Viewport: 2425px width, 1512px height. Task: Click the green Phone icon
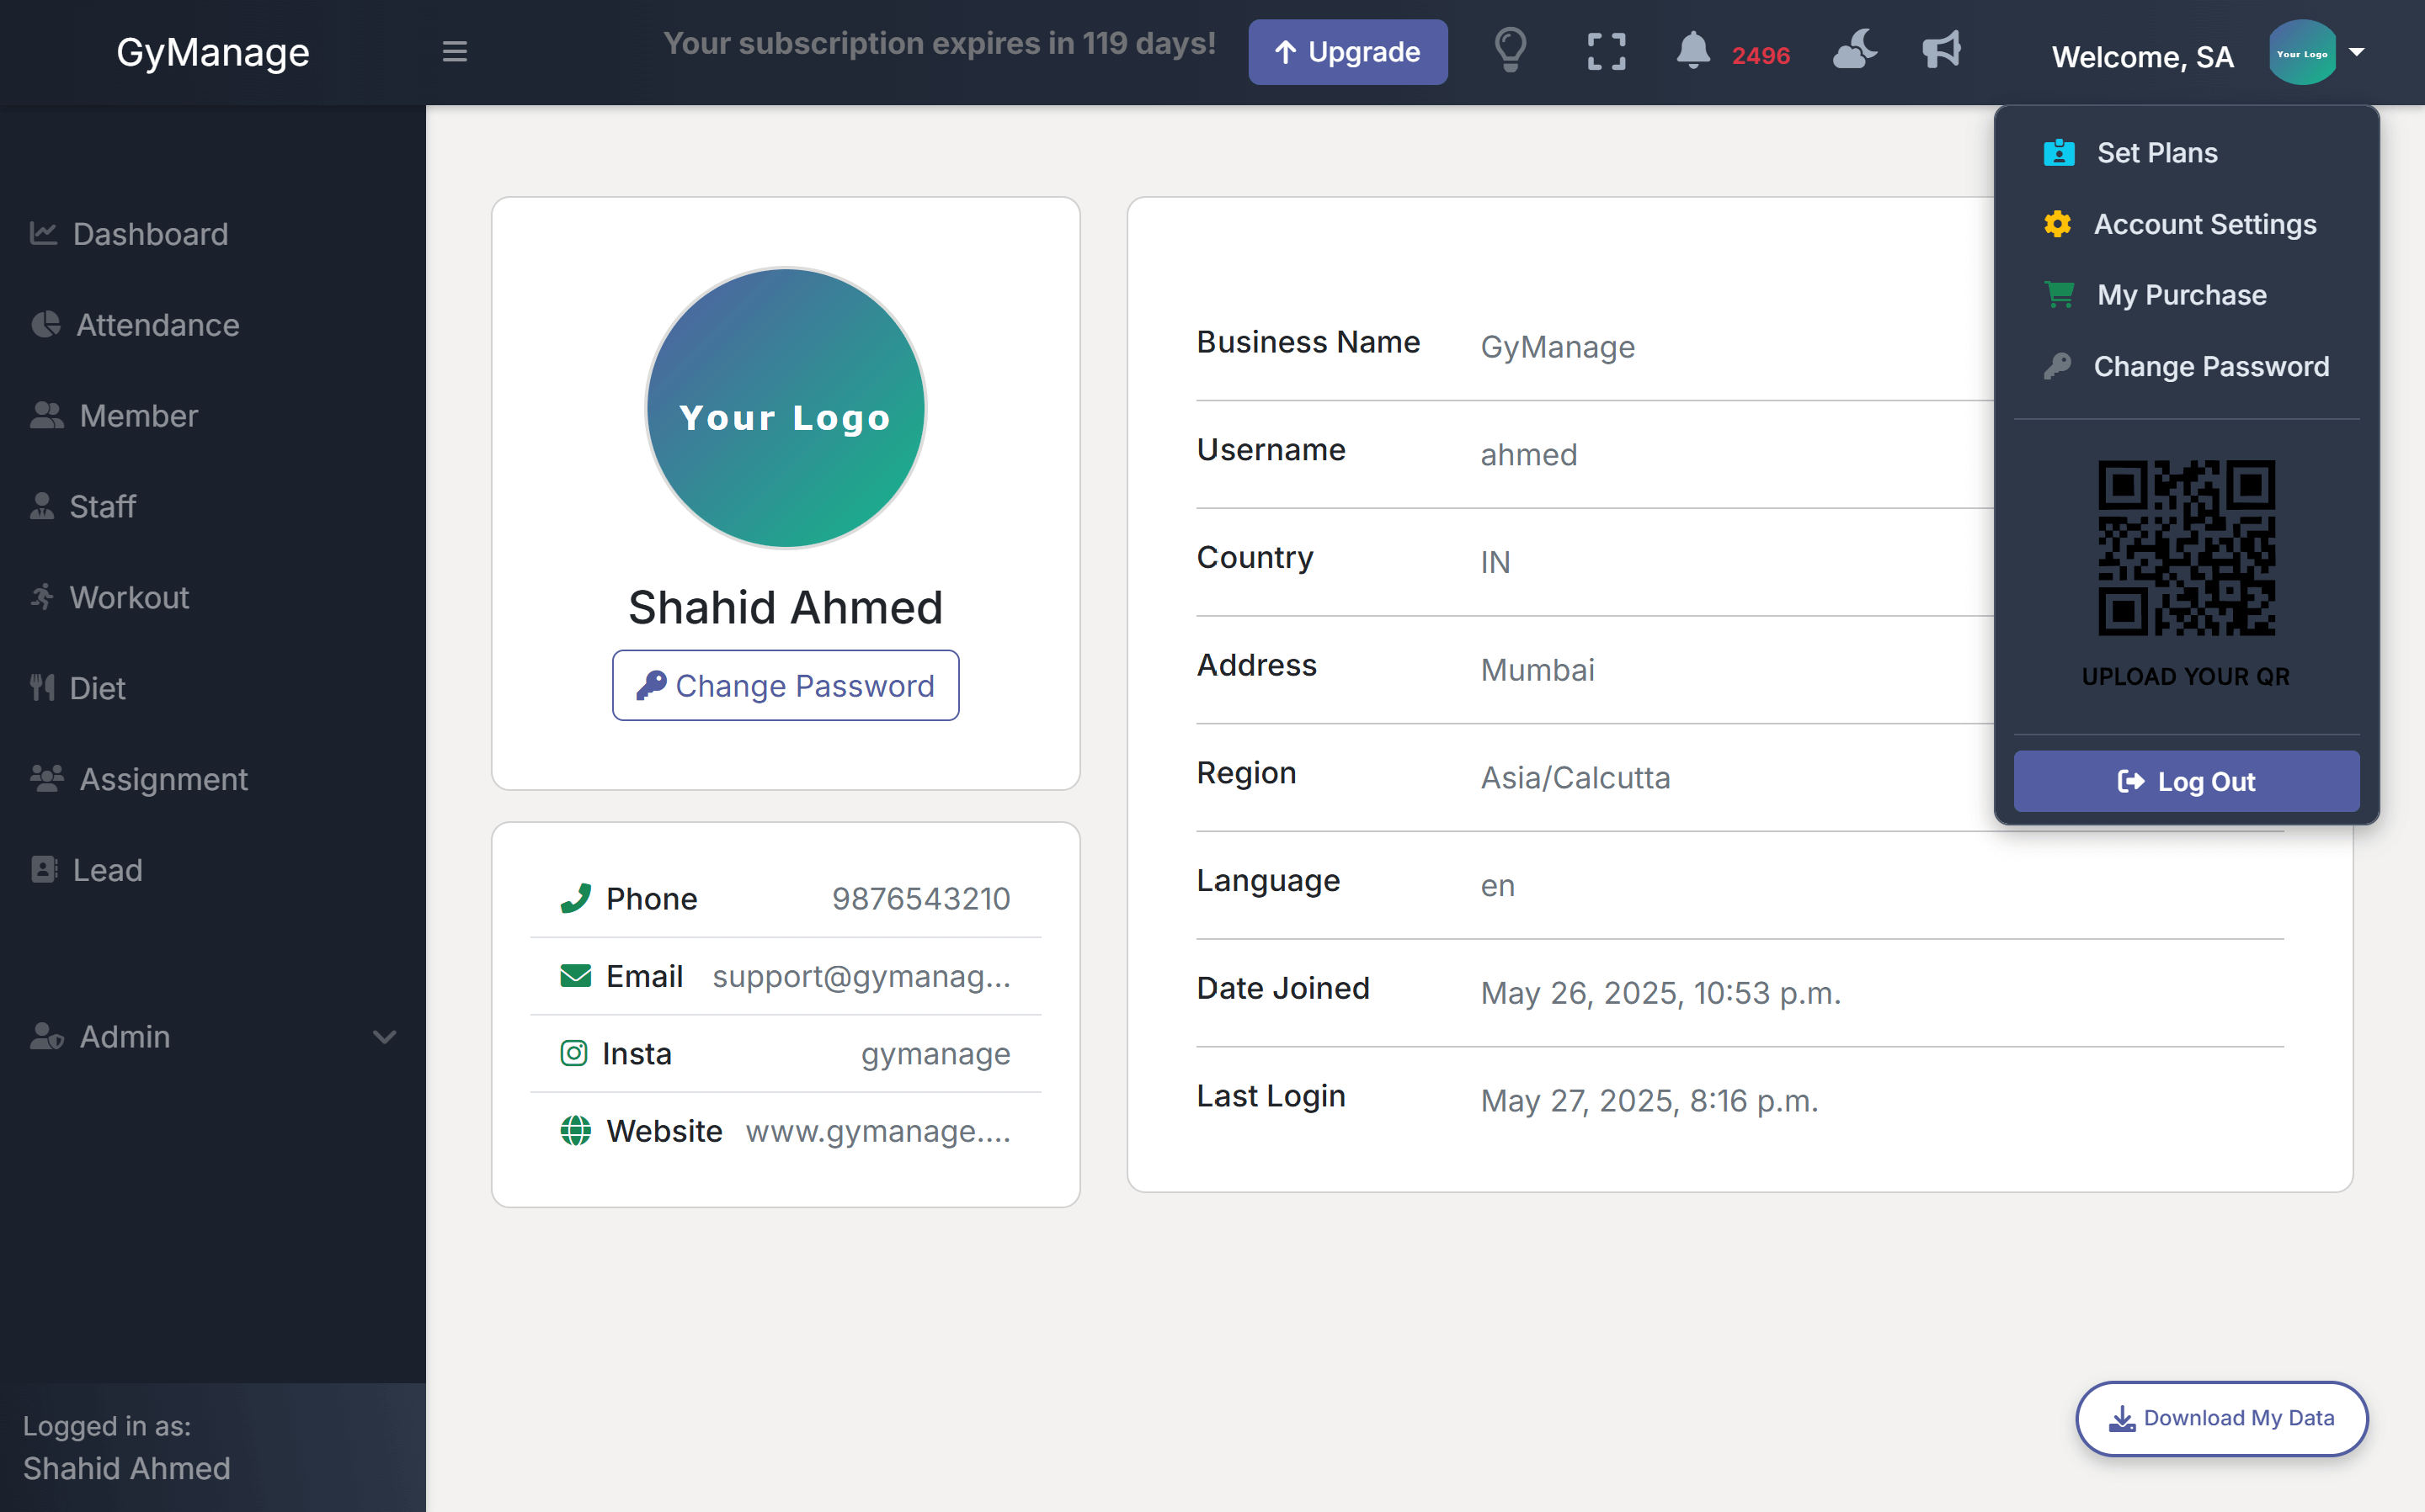point(575,899)
